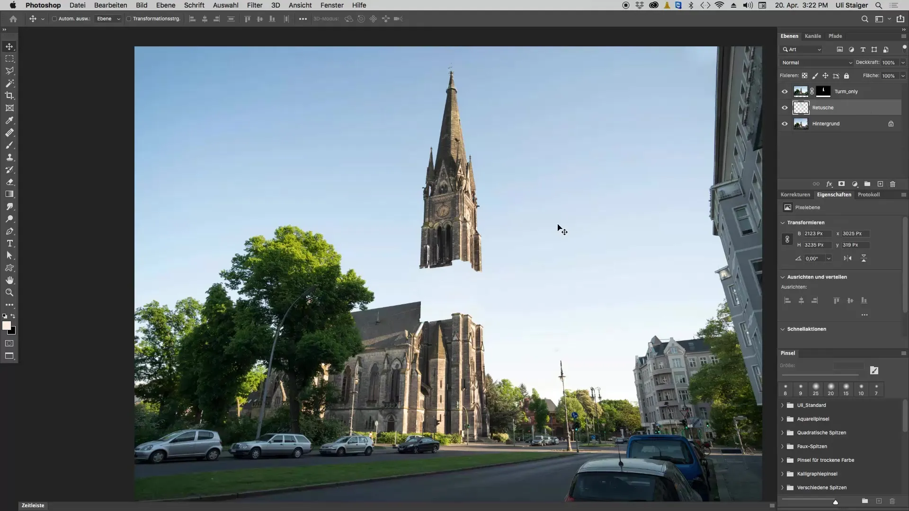The image size is (909, 511).
Task: Open the Art layer filter dropdown
Action: point(802,49)
